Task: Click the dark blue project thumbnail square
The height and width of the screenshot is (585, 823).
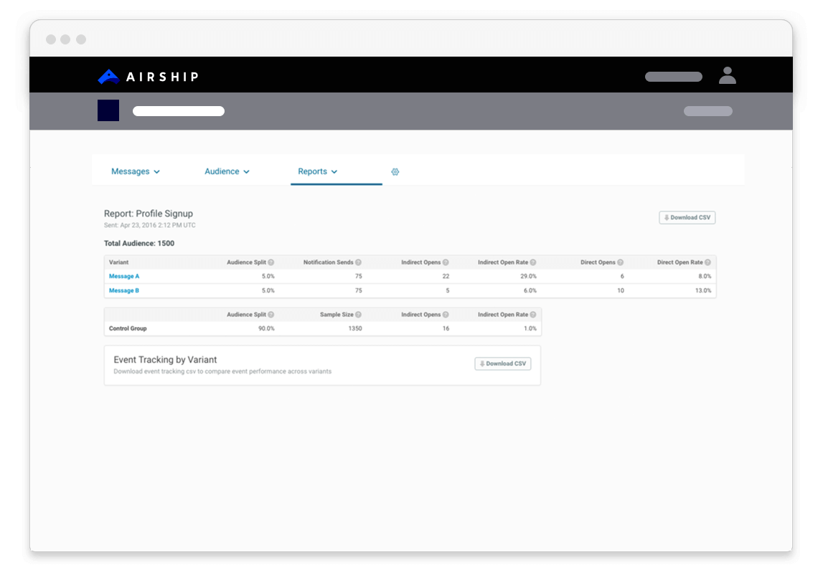Action: 108,110
